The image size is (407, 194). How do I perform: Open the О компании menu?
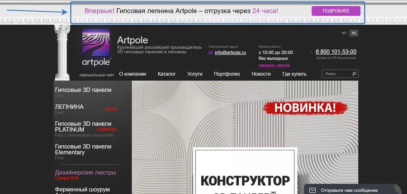tap(133, 74)
